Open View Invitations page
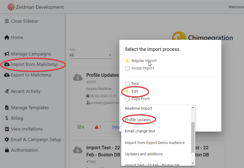The width and height of the screenshot is (244, 168). tap(27, 129)
